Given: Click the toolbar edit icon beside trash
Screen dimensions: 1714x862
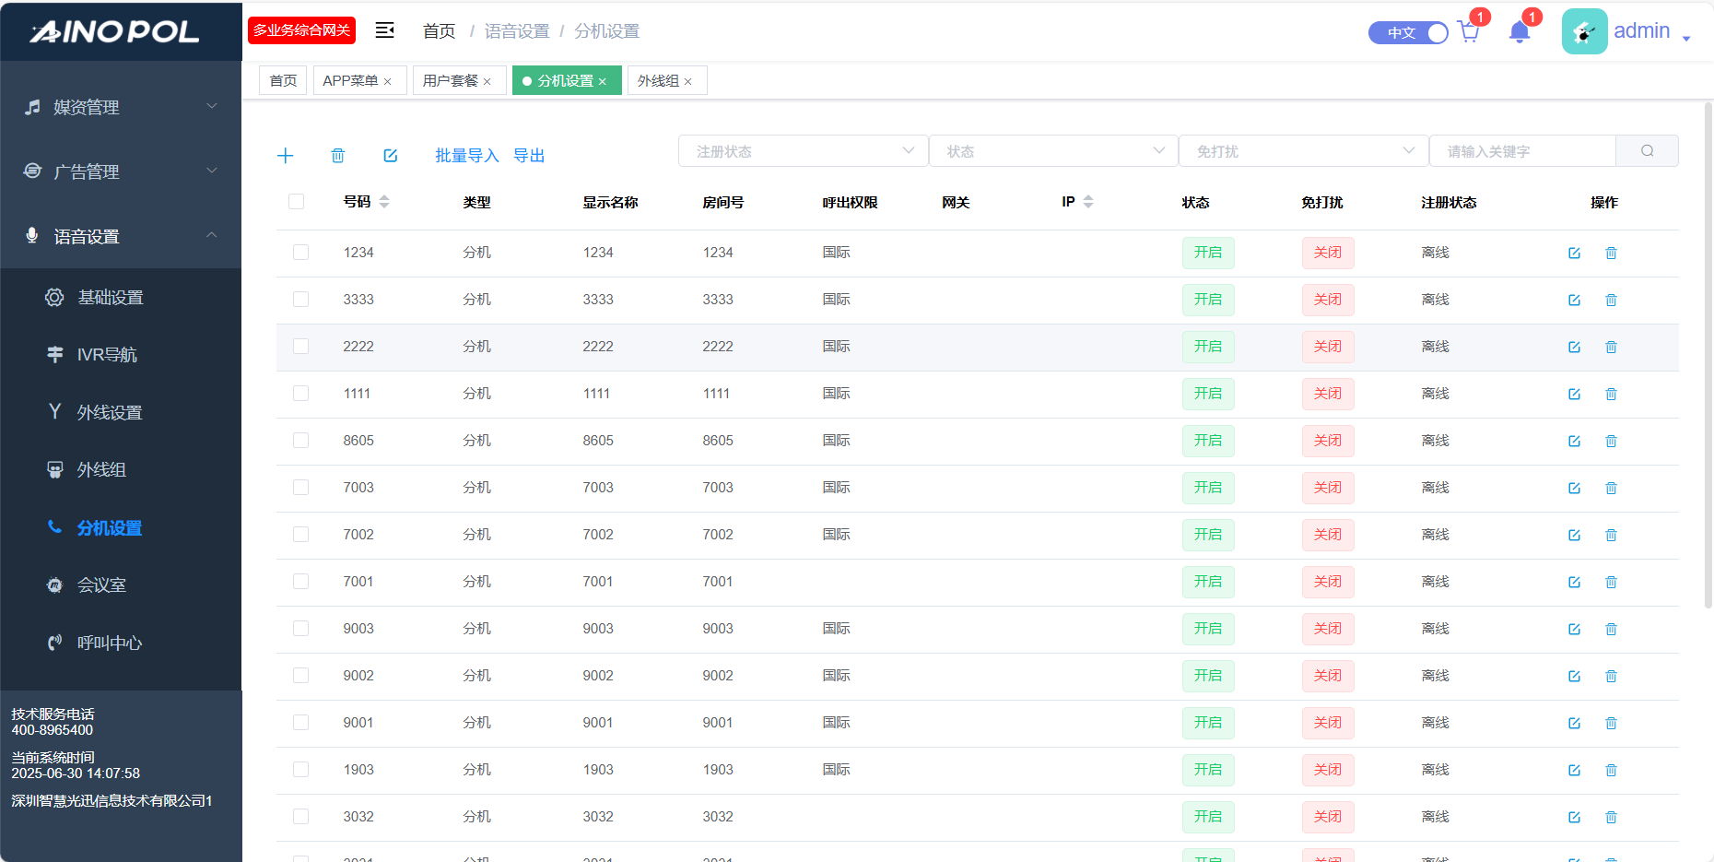Looking at the screenshot, I should tap(391, 156).
